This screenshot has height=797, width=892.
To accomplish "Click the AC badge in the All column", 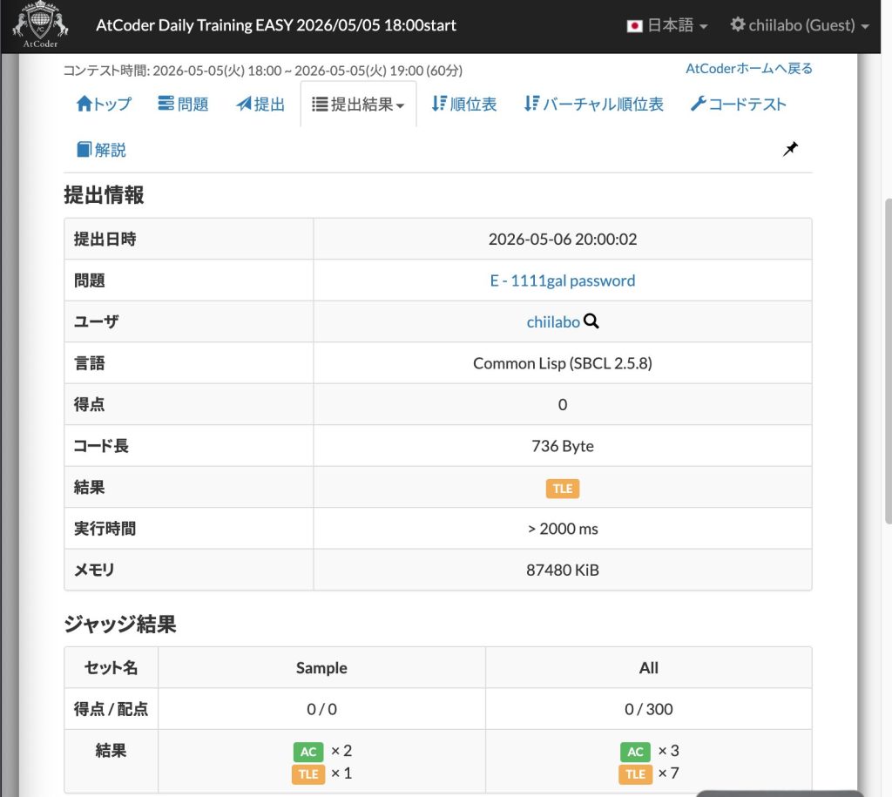I will coord(635,752).
